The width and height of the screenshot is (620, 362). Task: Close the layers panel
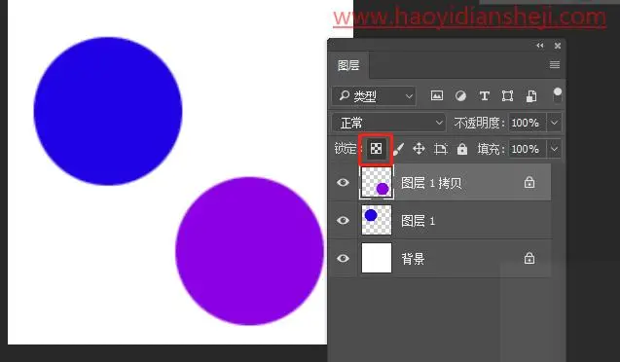pyautogui.click(x=558, y=46)
